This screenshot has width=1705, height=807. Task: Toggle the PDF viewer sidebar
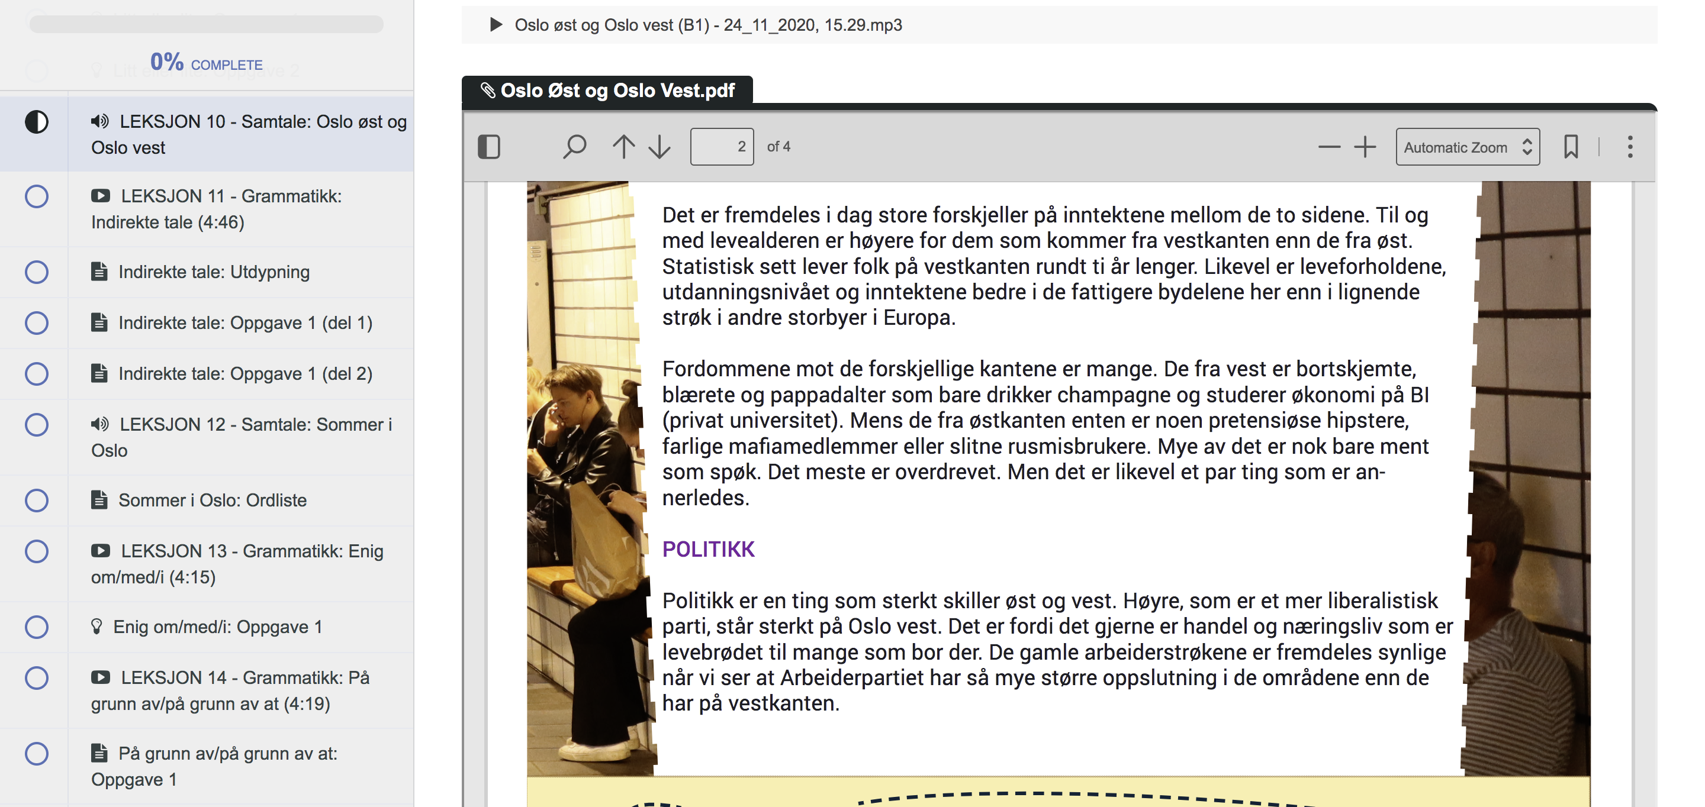click(488, 146)
